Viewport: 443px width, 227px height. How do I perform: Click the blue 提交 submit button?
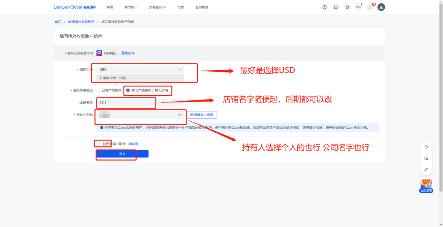point(122,154)
